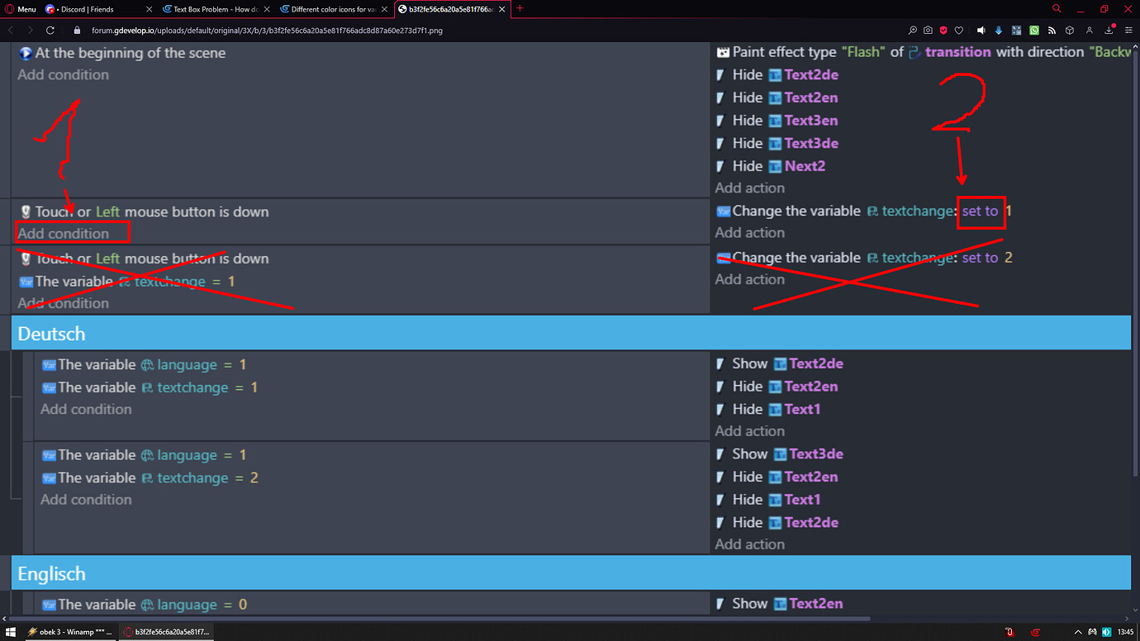Click the purple 'transition' object name
This screenshot has width=1140, height=641.
tap(958, 52)
